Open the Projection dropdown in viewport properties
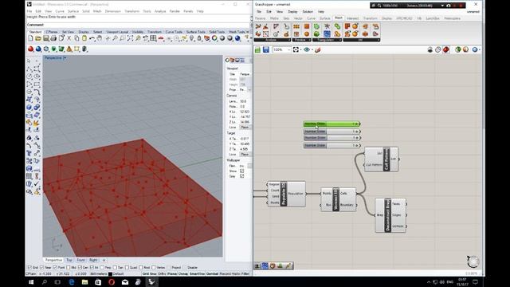510x287 pixels. [x=249, y=89]
